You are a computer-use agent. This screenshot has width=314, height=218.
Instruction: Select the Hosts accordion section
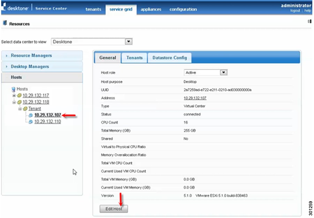42,77
